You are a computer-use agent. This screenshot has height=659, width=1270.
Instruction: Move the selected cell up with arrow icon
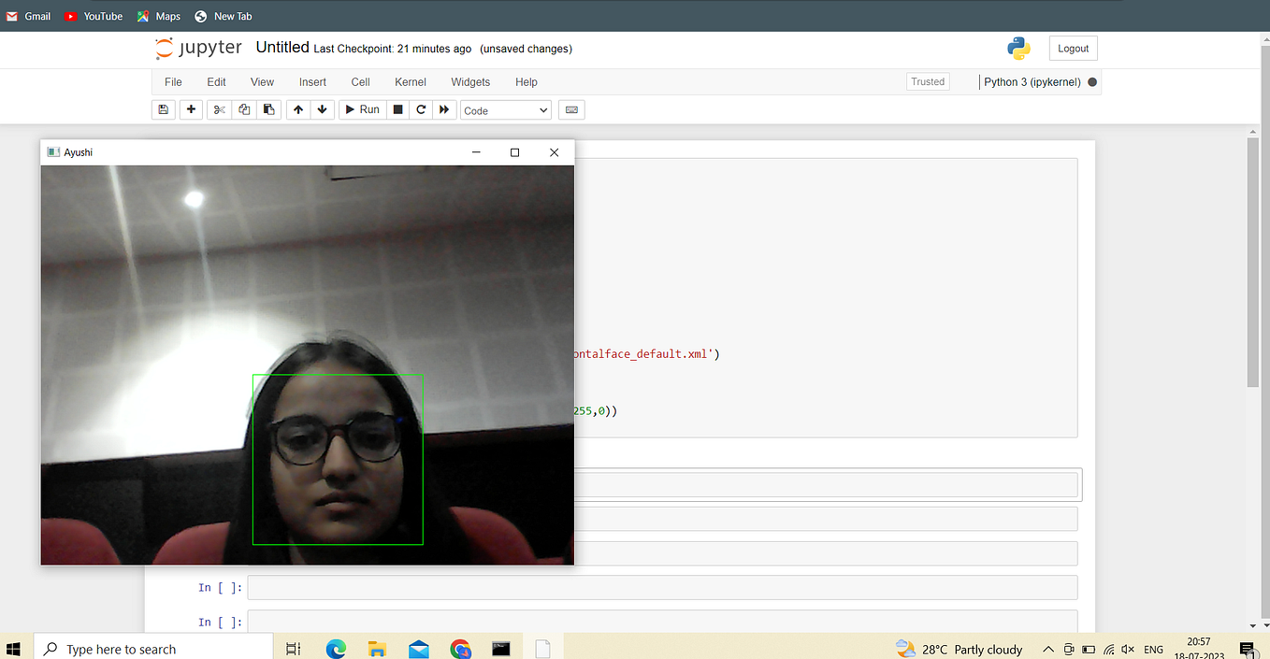click(x=298, y=109)
